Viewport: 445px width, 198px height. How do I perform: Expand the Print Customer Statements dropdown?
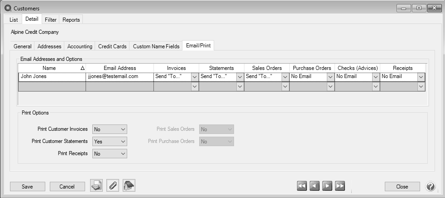(123, 141)
